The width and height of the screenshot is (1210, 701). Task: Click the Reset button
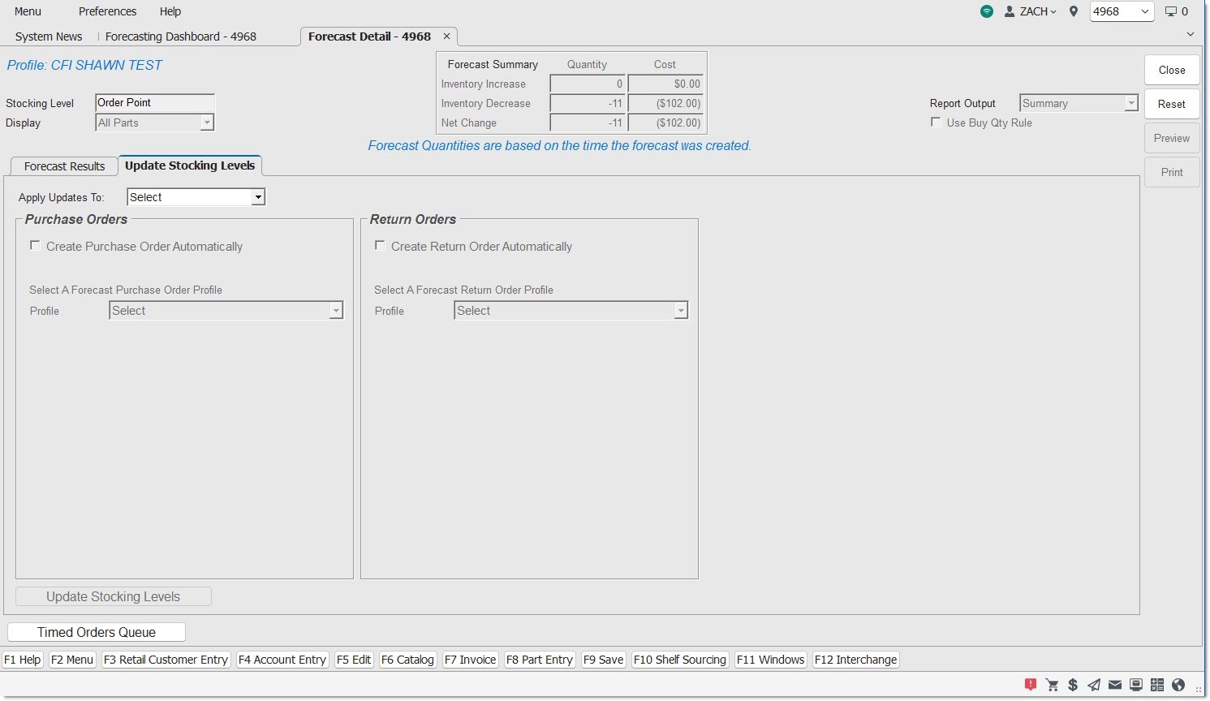tap(1171, 104)
